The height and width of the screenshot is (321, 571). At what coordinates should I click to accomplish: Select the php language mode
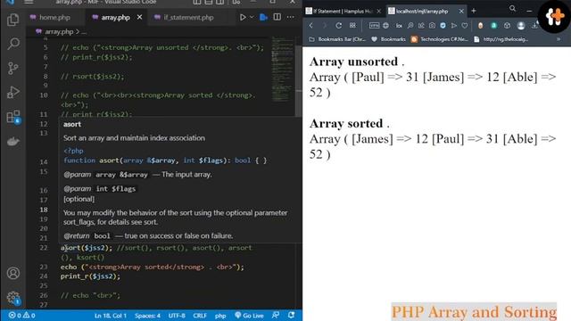[220, 316]
